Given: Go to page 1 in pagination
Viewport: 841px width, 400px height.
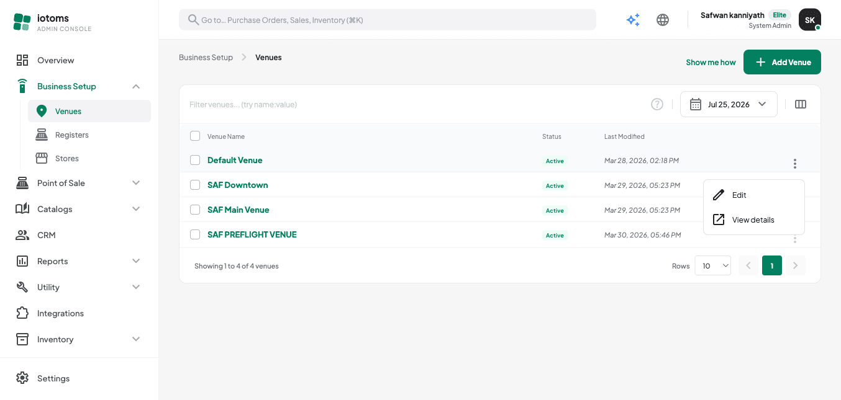Looking at the screenshot, I should pyautogui.click(x=772, y=265).
